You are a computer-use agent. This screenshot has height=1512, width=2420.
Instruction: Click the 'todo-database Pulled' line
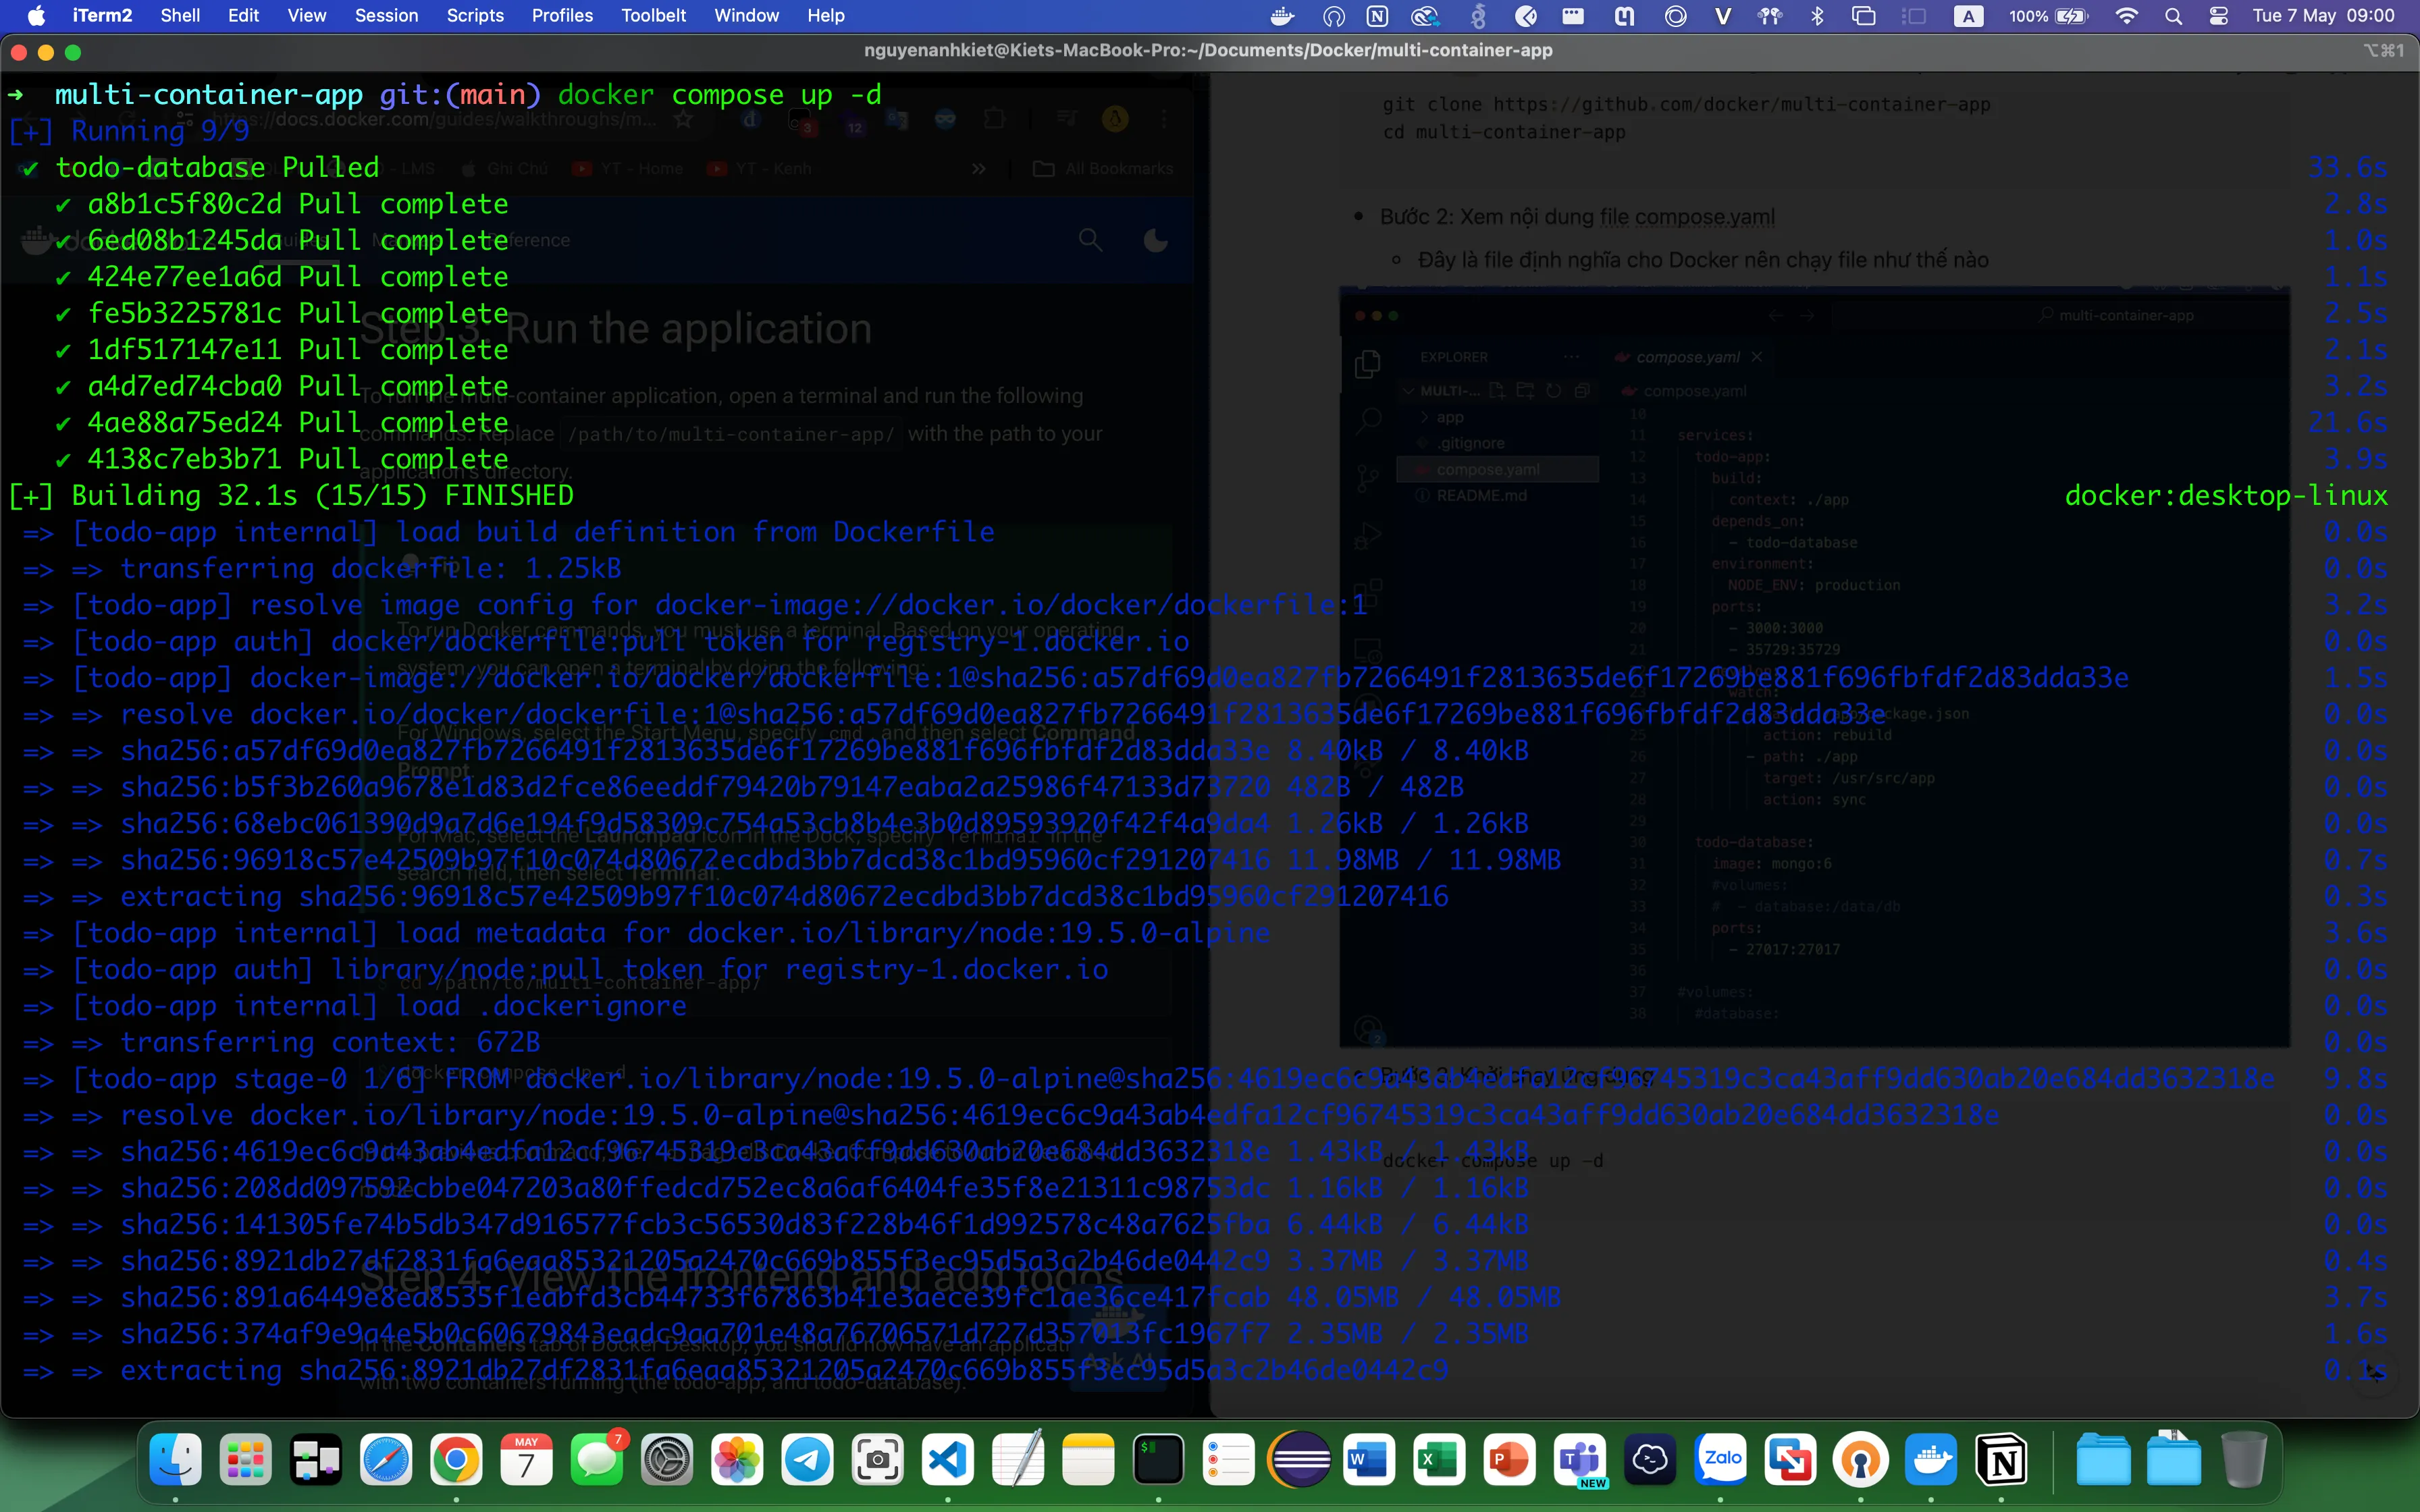pyautogui.click(x=217, y=168)
